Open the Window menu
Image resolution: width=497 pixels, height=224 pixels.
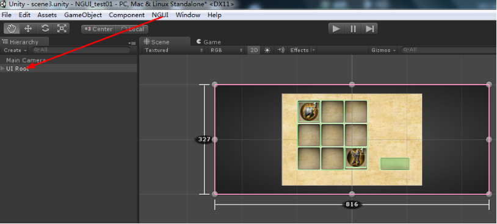click(x=188, y=15)
